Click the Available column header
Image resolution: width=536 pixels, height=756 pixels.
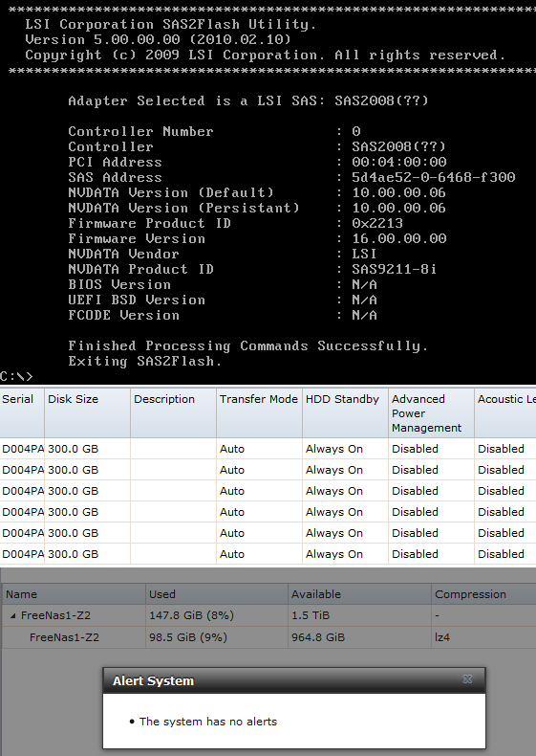(x=360, y=594)
